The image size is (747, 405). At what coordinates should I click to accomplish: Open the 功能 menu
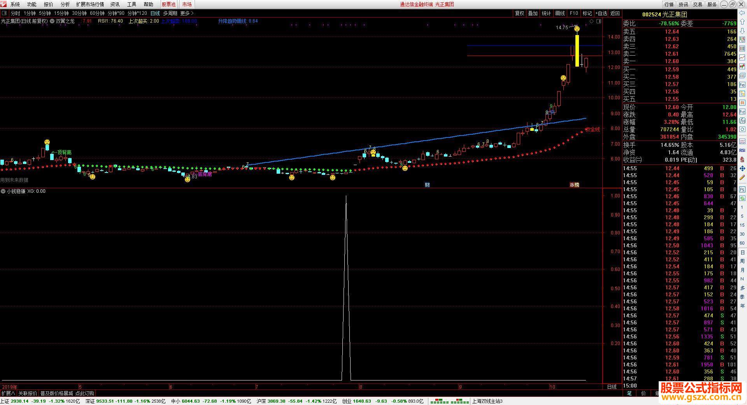click(x=32, y=4)
